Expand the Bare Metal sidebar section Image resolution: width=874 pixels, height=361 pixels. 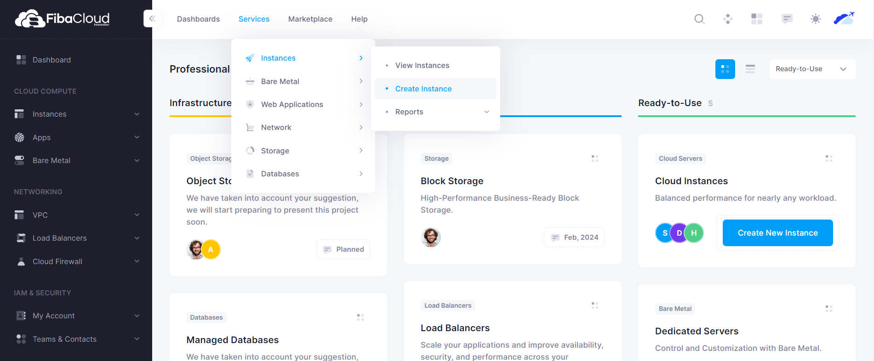coord(76,160)
